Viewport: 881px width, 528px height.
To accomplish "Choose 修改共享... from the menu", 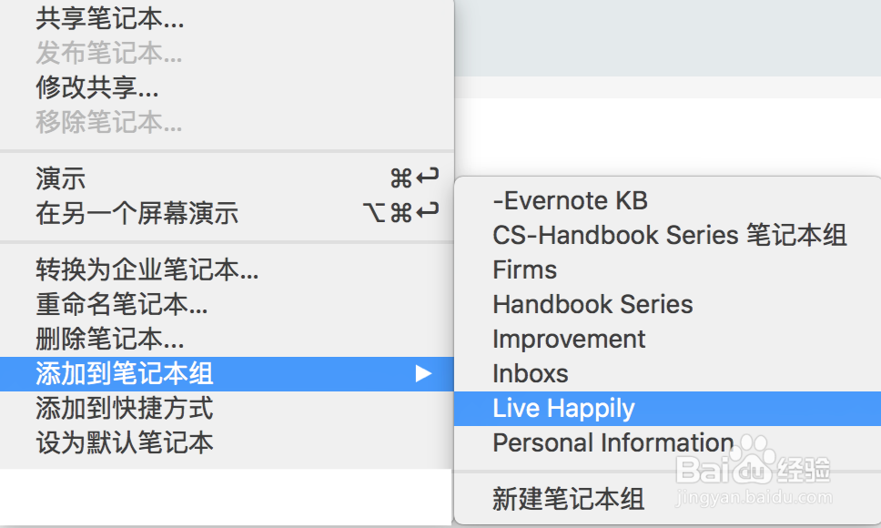I will pyautogui.click(x=97, y=87).
